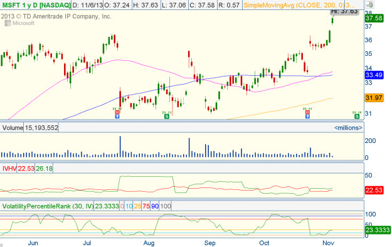Click the gray 100 level label in header
The height and width of the screenshot is (247, 392).
point(165,206)
